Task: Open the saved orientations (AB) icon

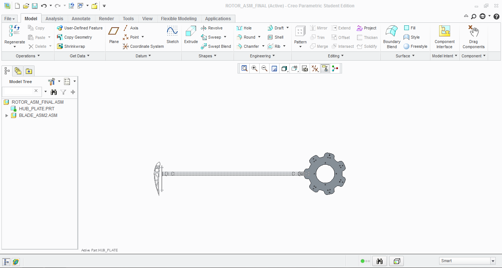Action: click(294, 68)
